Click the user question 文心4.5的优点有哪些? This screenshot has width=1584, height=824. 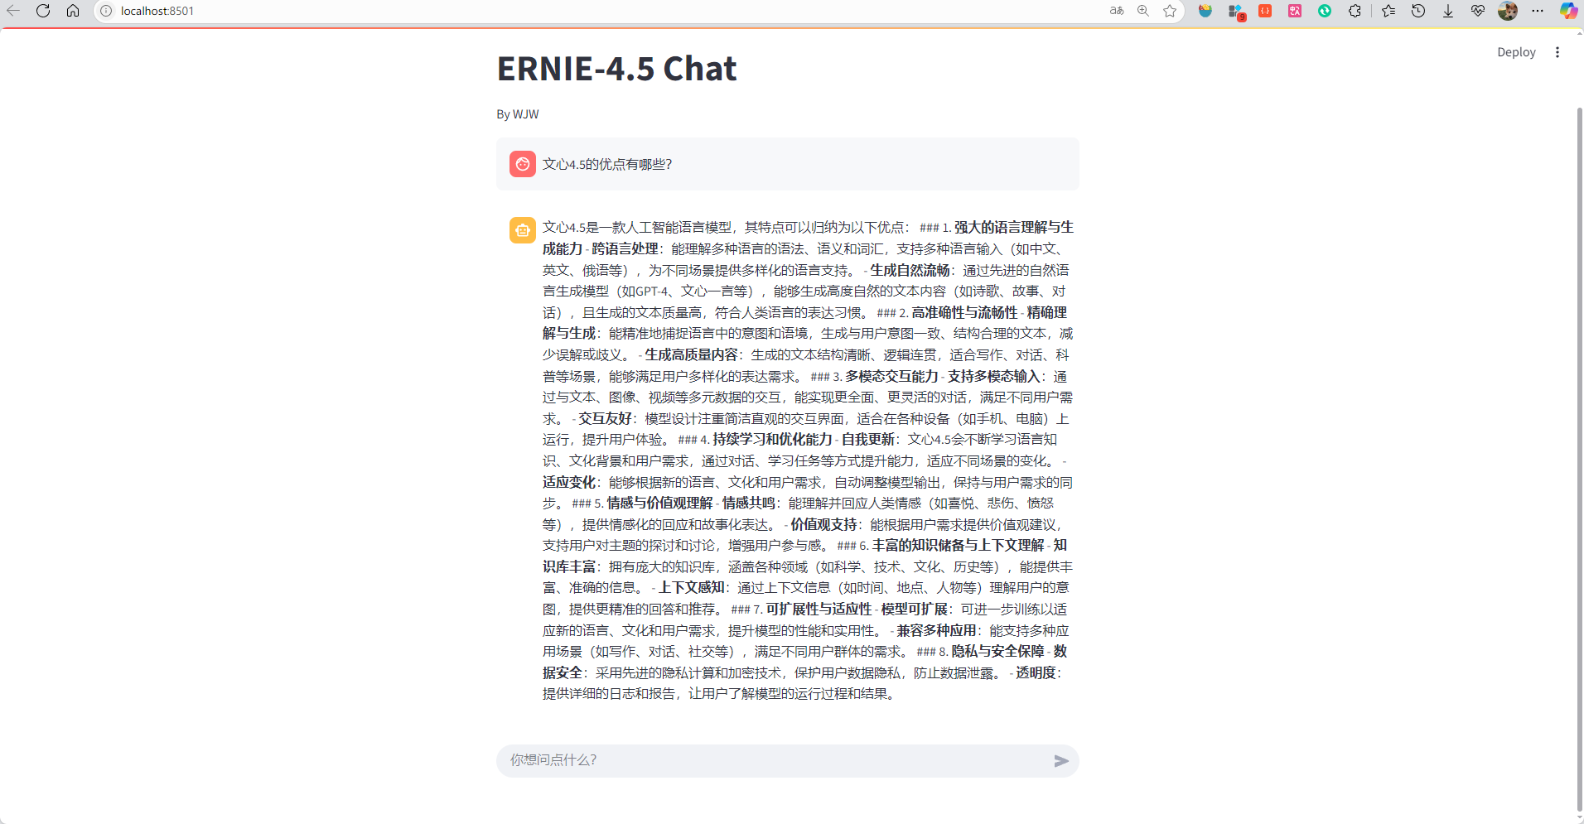[607, 165]
